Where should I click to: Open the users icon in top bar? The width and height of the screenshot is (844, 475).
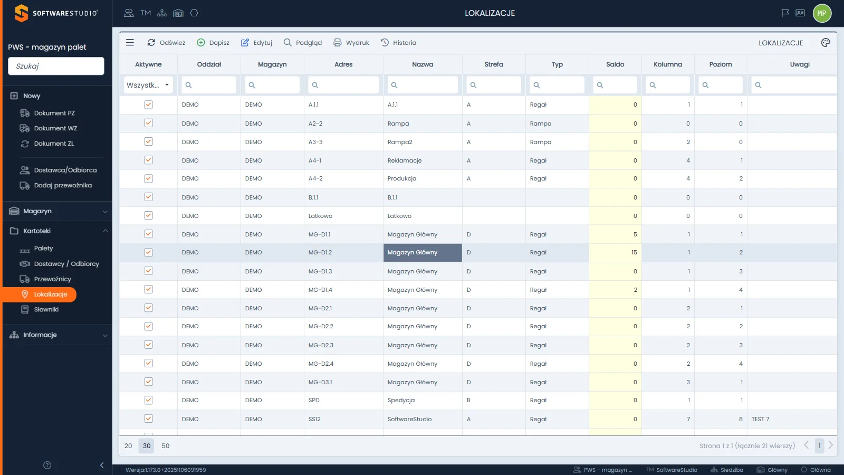[129, 13]
